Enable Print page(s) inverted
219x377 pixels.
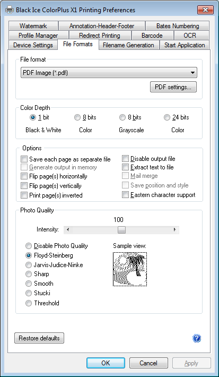[51, 195]
